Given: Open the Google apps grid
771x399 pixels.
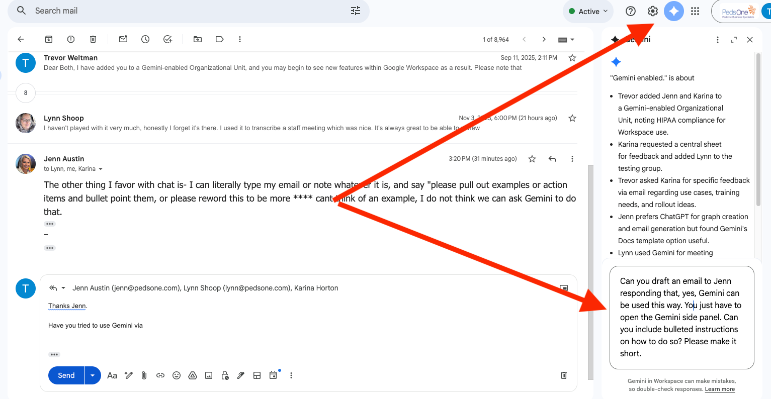Looking at the screenshot, I should point(695,11).
